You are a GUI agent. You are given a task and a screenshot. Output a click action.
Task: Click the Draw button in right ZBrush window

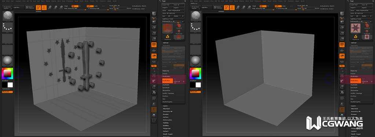[x=232, y=8]
